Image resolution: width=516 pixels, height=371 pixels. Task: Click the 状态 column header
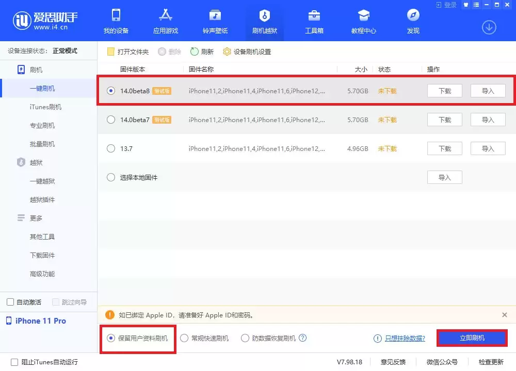coord(384,70)
